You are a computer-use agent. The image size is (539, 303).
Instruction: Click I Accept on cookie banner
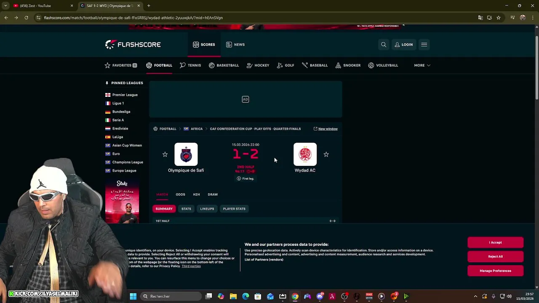coord(496,242)
